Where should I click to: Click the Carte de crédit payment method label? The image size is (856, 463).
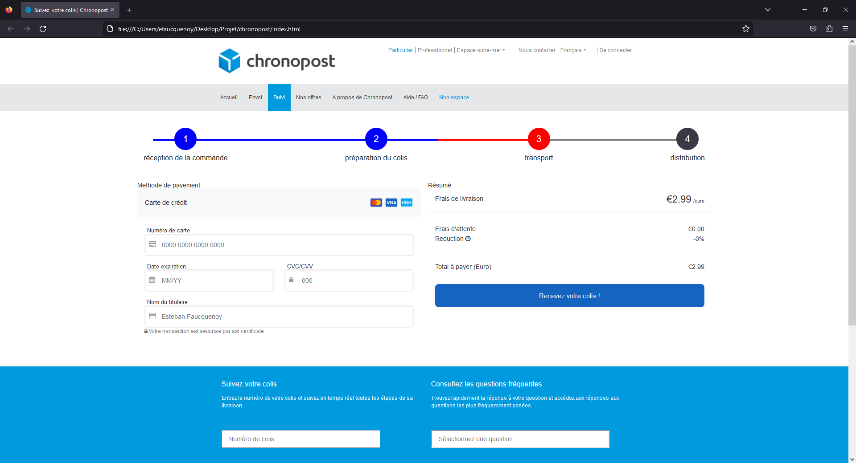166,203
